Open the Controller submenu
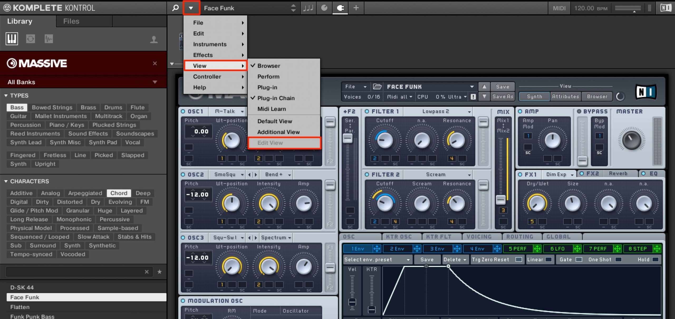Screen dimensions: 675x319 pyautogui.click(x=215, y=76)
